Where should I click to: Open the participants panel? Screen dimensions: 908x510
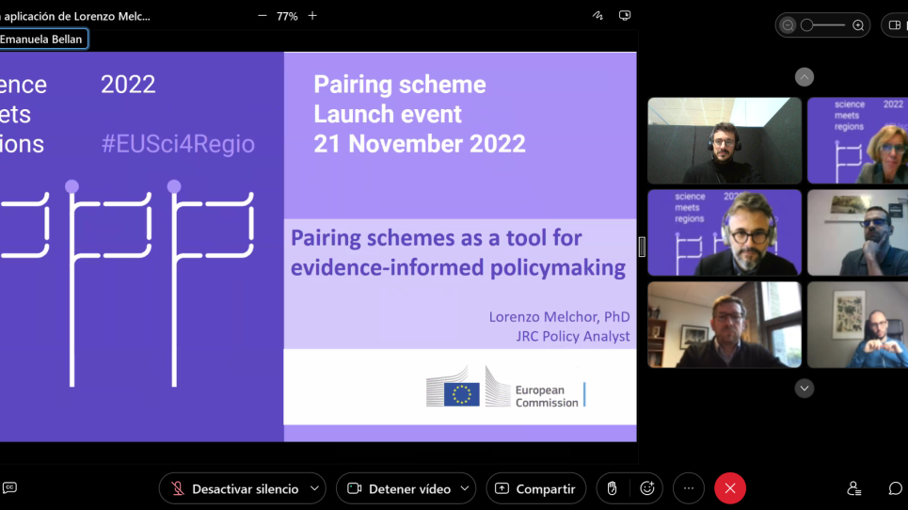point(854,488)
